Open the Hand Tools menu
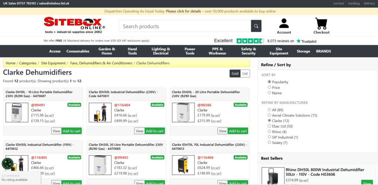Image resolution: width=378 pixels, height=185 pixels. 133,51
